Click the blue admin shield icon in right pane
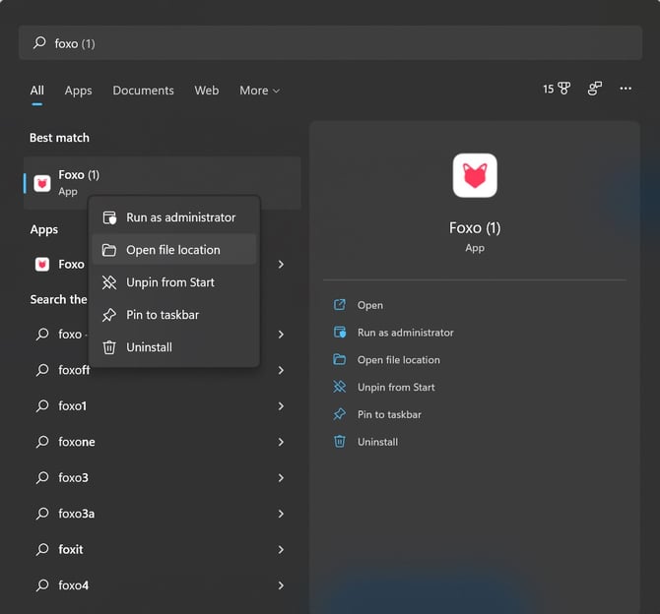This screenshot has width=660, height=614. 340,333
